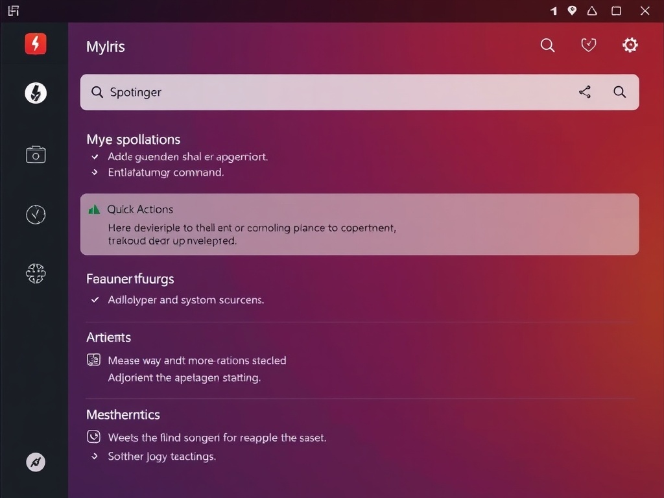The height and width of the screenshot is (498, 664).
Task: Select the clock icon in the sidebar
Action: point(35,214)
